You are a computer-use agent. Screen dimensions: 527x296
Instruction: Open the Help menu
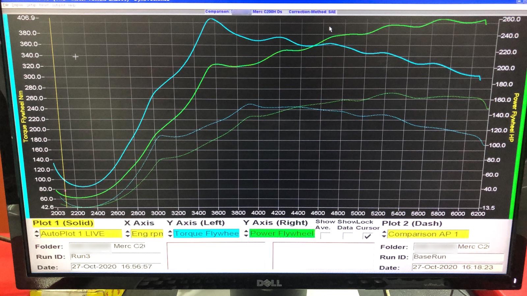coord(72,5)
